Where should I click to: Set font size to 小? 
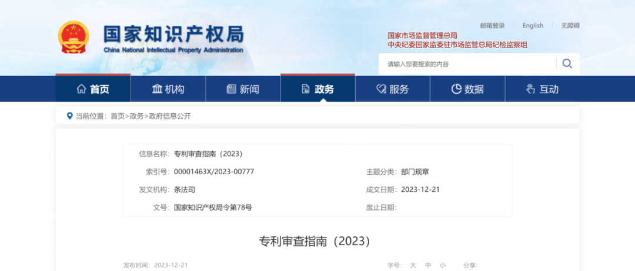point(442,265)
